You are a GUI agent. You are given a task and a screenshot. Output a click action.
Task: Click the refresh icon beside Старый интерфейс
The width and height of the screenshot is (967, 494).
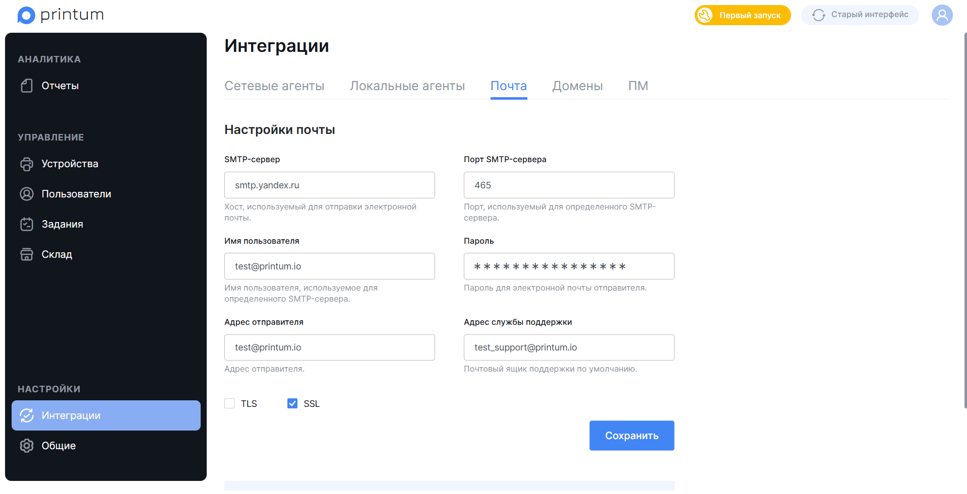tap(819, 15)
